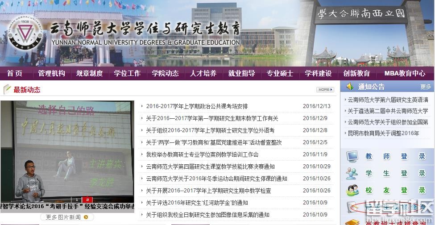Click the pencil icon beside 最新动态
This screenshot has width=435, height=225.
[7, 90]
